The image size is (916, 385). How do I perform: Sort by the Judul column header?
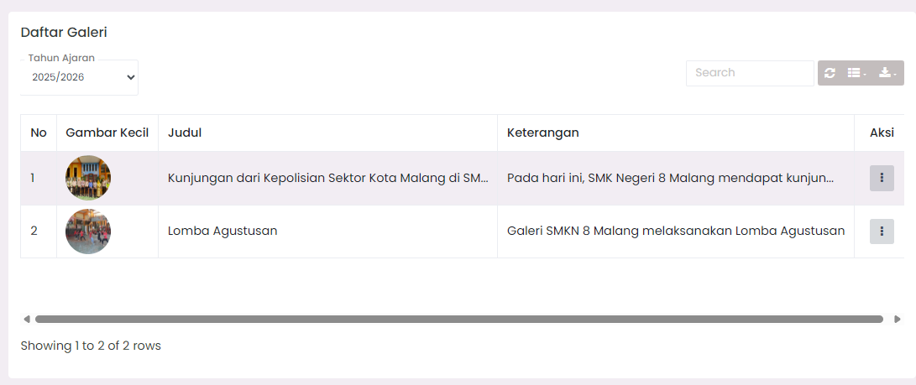(185, 133)
